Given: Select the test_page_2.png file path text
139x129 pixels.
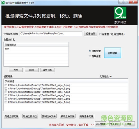Looking at the screenshot, I should [x=39, y=99].
